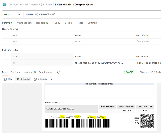Screen dimensions: 161x133
Task: Click the WESLEI CONSTANTINO LIMA name in preview
Action: coord(60,109)
